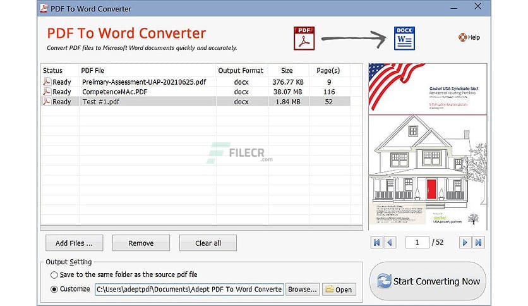Screen dimensions: 528x306
Task: Click the PDF file icon in header
Action: [304, 39]
